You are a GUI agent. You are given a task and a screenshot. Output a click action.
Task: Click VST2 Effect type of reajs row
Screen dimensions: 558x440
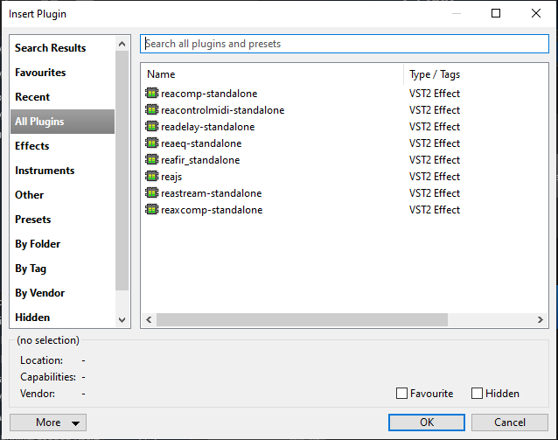coord(435,177)
